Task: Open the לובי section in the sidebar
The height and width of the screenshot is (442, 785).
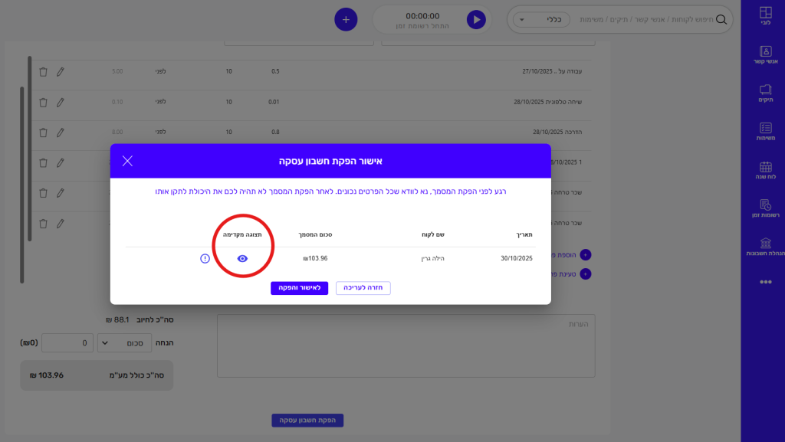Action: coord(765,18)
